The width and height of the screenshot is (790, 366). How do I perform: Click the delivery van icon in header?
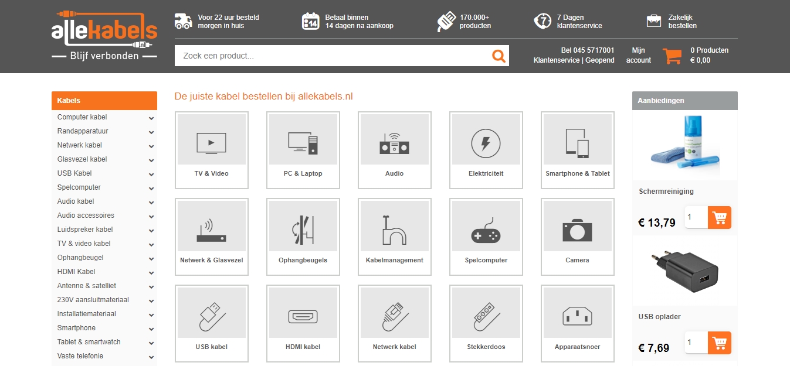click(183, 21)
